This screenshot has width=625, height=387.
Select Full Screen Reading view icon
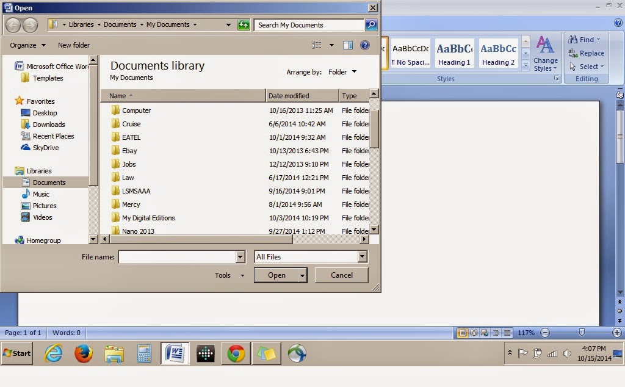tap(474, 333)
